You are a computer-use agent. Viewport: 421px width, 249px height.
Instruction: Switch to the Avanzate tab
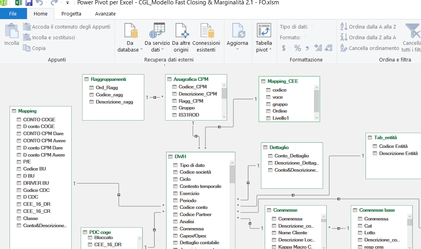pos(105,14)
